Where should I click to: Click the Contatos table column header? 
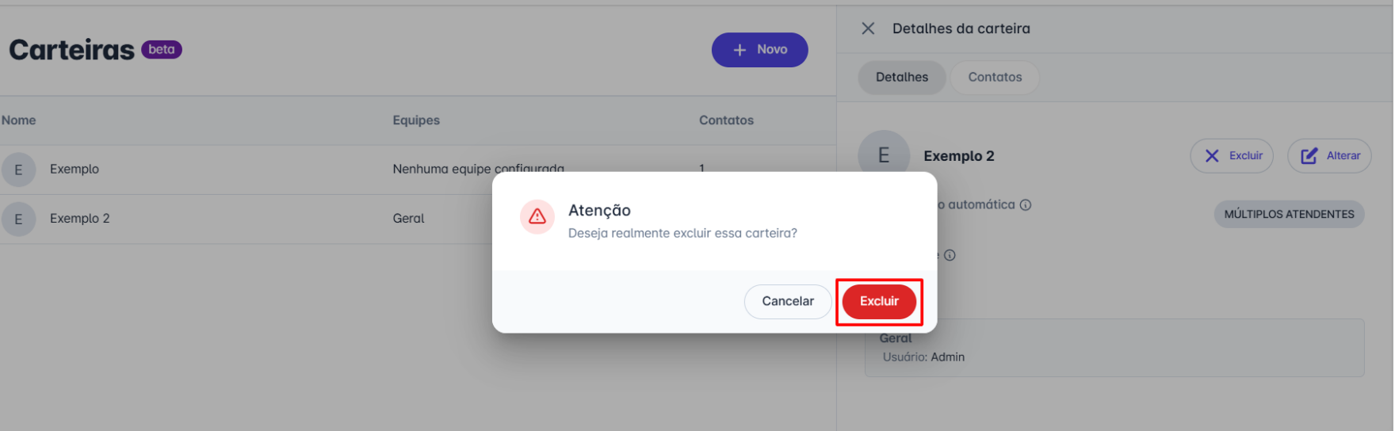[x=726, y=120]
